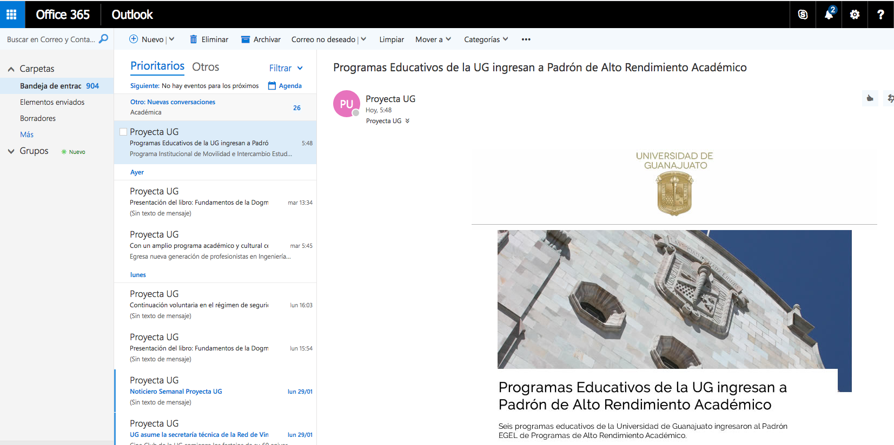This screenshot has height=445, width=894.
Task: Open the settings gear
Action: (855, 15)
